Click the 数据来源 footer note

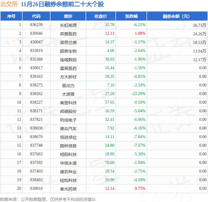pos(48,199)
